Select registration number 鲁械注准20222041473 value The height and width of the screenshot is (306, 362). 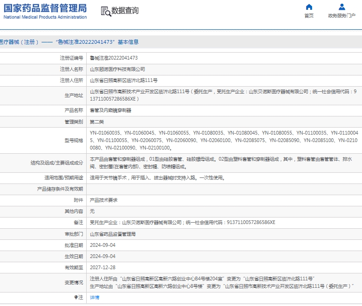pyautogui.click(x=114, y=58)
